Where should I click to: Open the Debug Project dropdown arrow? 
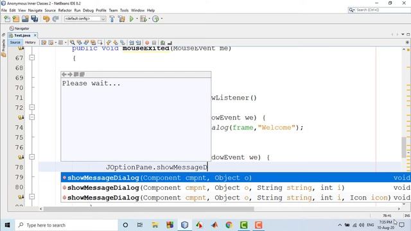(x=150, y=19)
